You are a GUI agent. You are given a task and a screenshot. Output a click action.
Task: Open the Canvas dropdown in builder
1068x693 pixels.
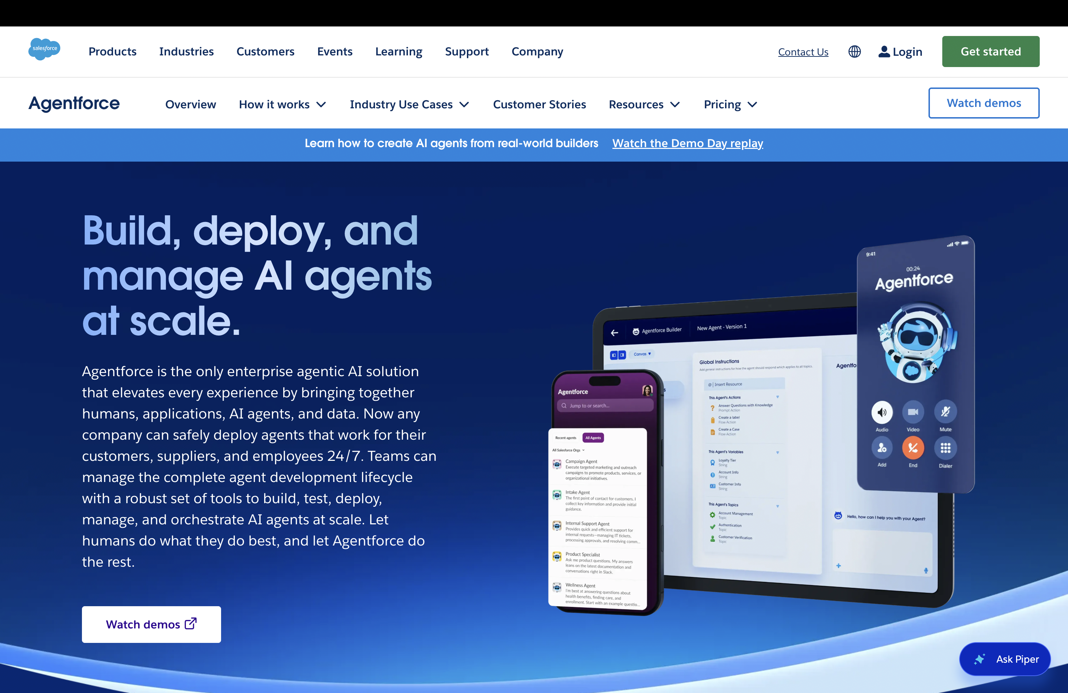pos(642,354)
